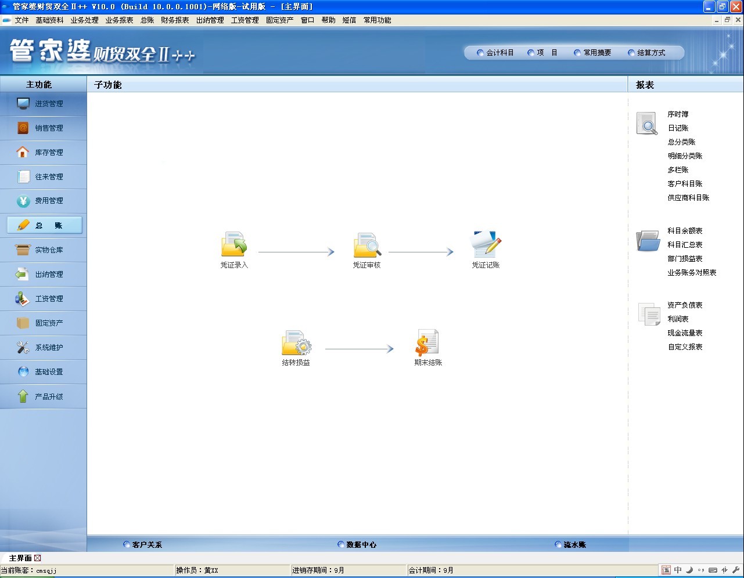Click the blue folder icon near 科目余额表

[x=648, y=240]
